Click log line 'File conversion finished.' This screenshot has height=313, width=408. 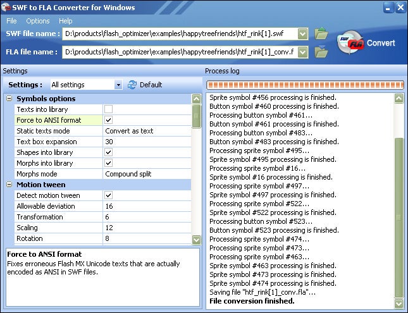252,301
